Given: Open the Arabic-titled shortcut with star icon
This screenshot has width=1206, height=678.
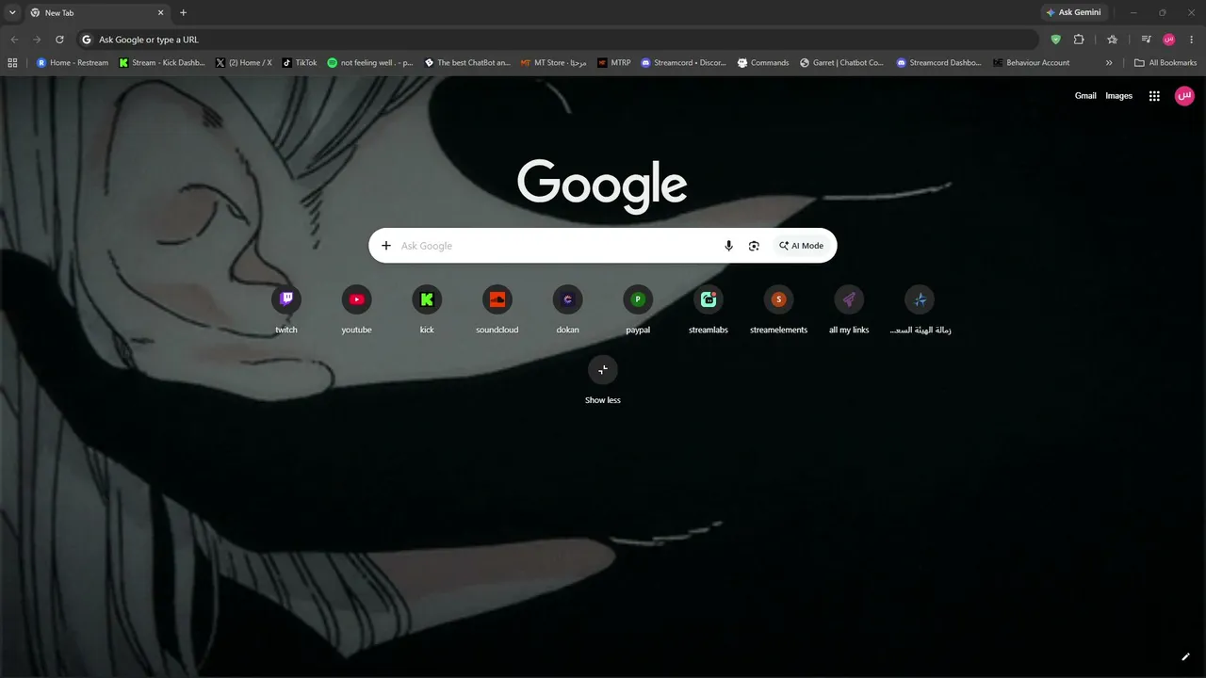Looking at the screenshot, I should pos(920,310).
